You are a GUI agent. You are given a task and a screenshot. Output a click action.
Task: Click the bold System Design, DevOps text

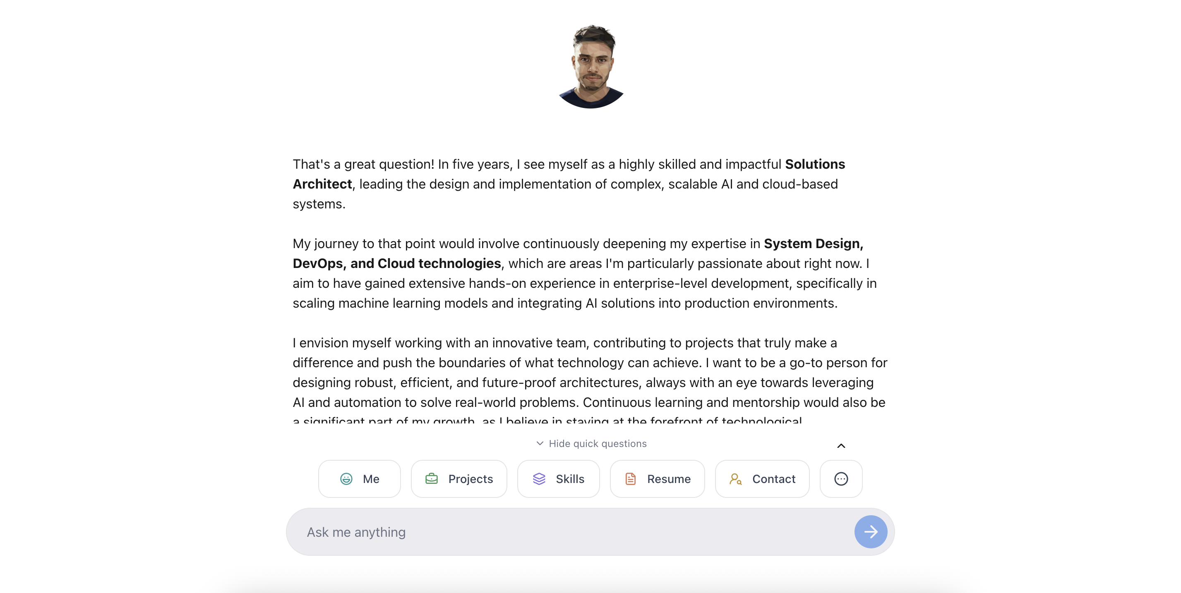[x=578, y=253]
